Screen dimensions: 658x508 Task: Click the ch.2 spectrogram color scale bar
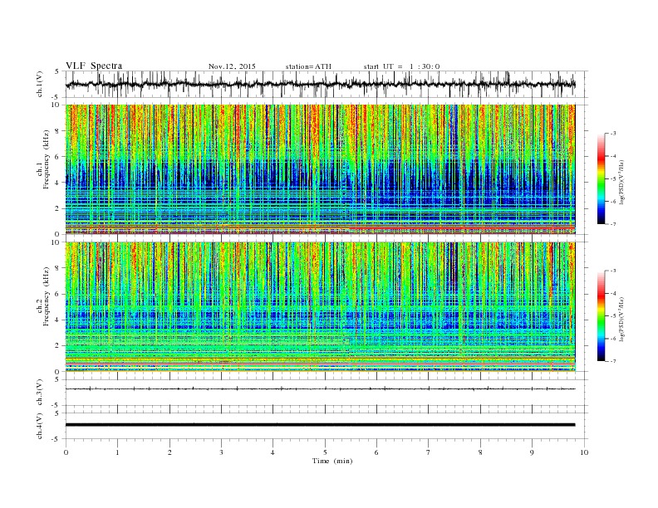point(601,315)
